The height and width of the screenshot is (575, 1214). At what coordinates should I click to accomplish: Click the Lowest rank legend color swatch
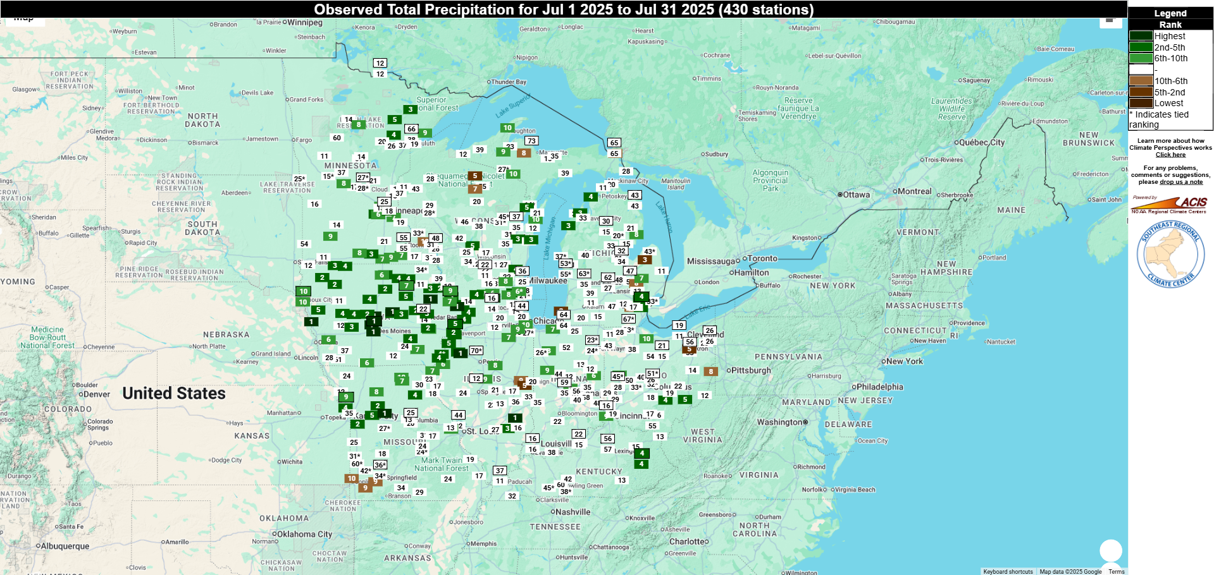(x=1141, y=103)
